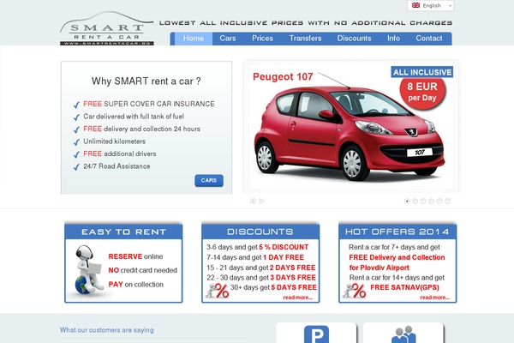Open the English language dropdown

tap(430, 6)
